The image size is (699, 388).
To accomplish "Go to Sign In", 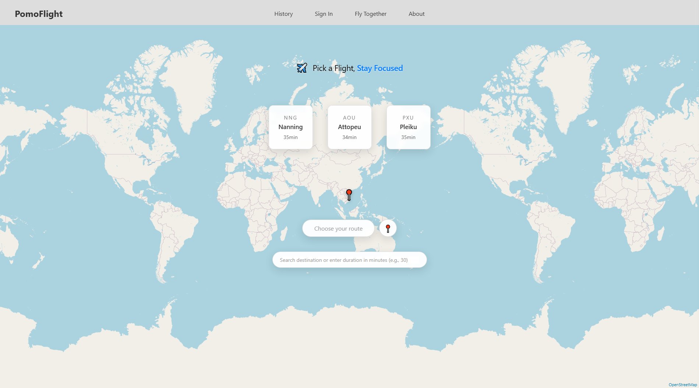I will pyautogui.click(x=324, y=14).
